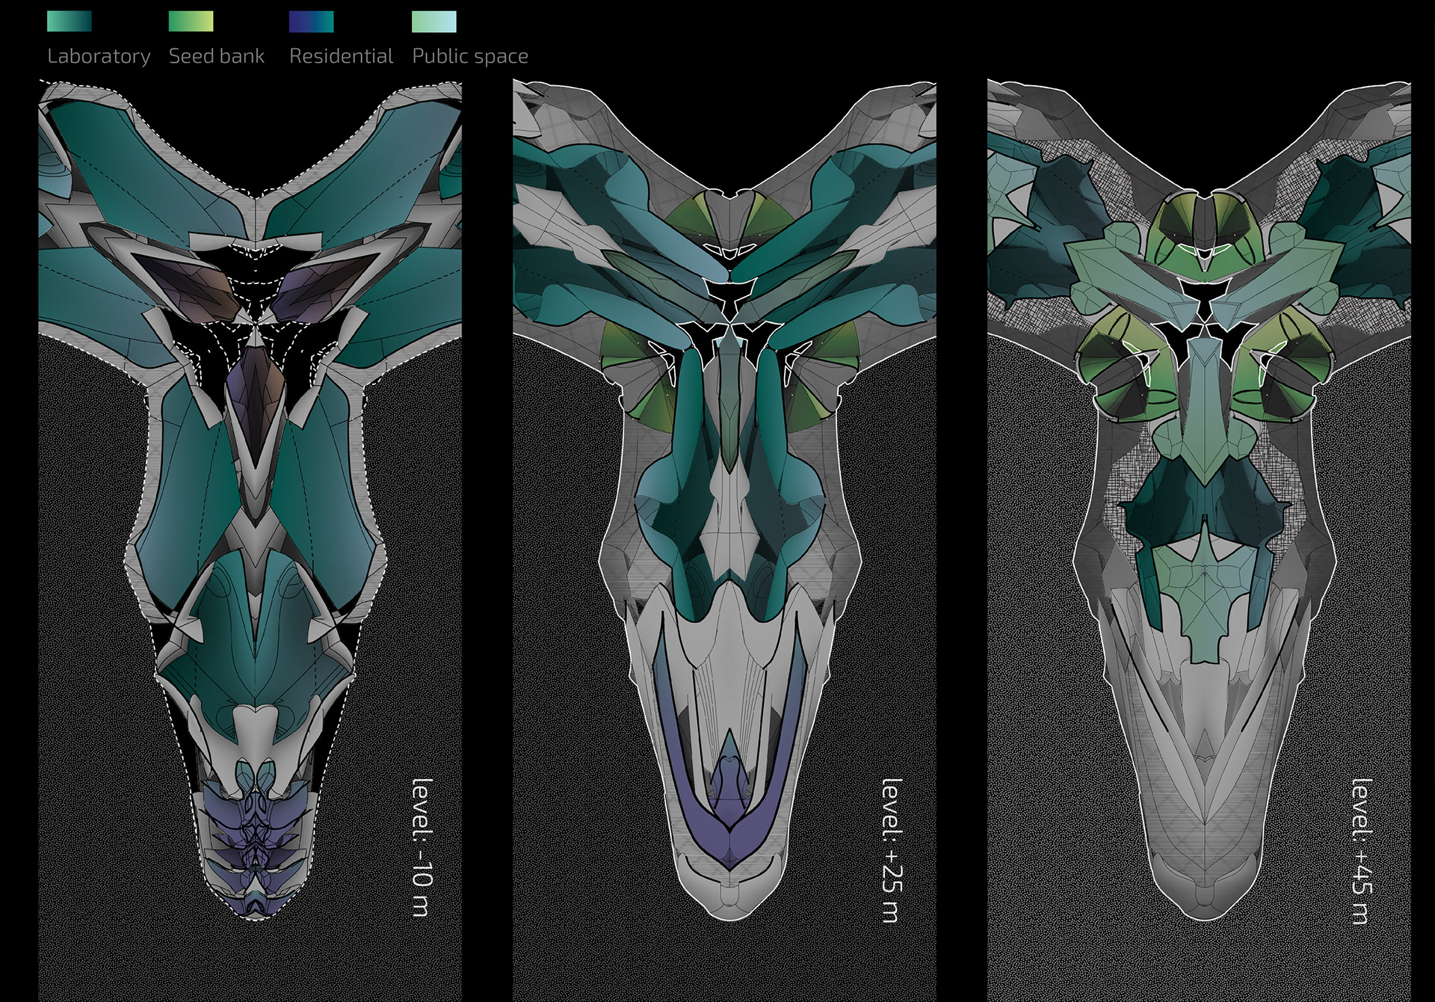Click the Seed bank legend label

point(217,56)
